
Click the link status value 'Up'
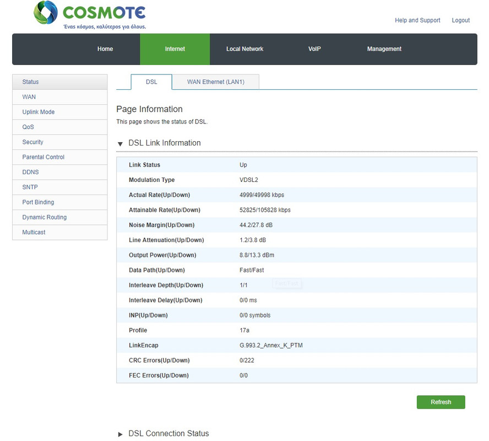pyautogui.click(x=243, y=165)
